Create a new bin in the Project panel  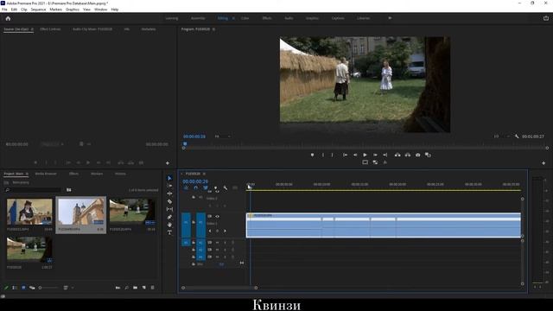click(135, 288)
